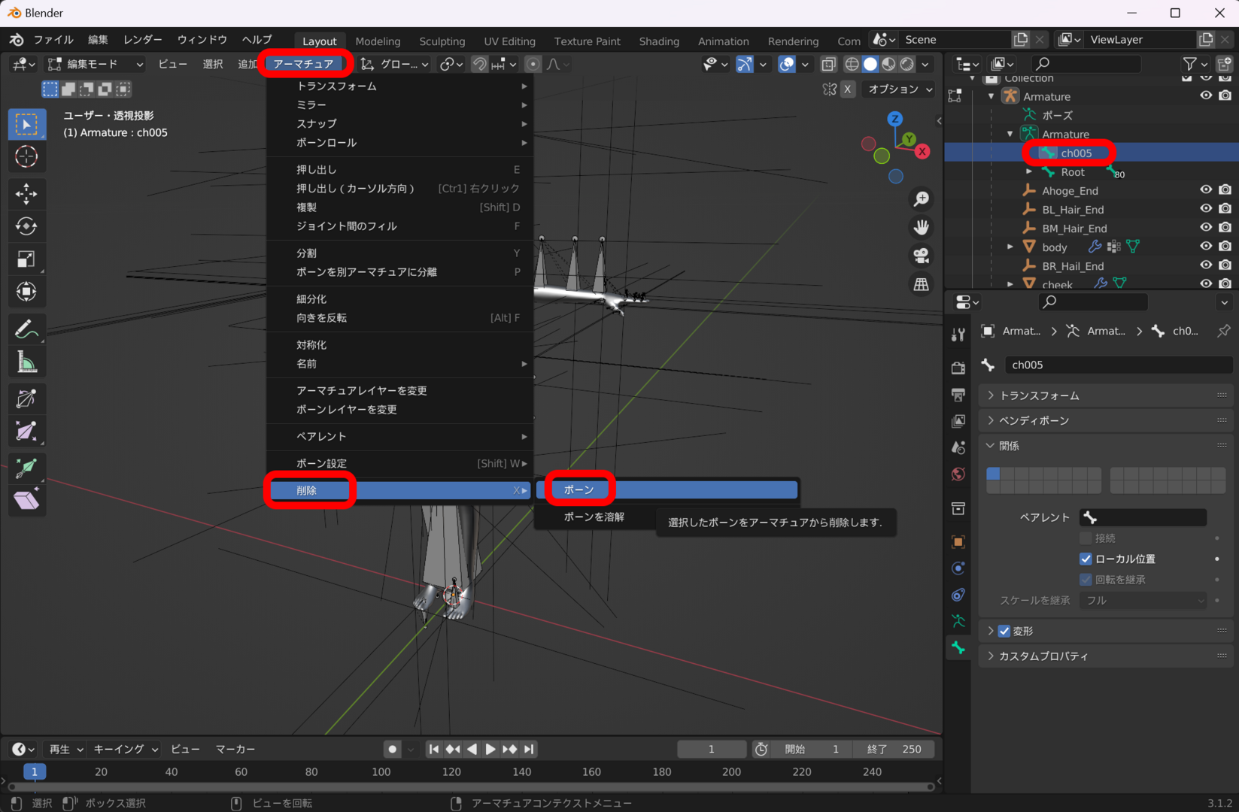This screenshot has height=812, width=1239.
Task: Click the play animation button
Action: [490, 749]
